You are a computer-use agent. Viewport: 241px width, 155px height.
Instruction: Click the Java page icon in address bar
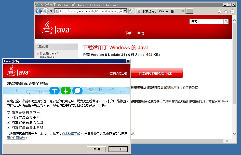(57, 11)
